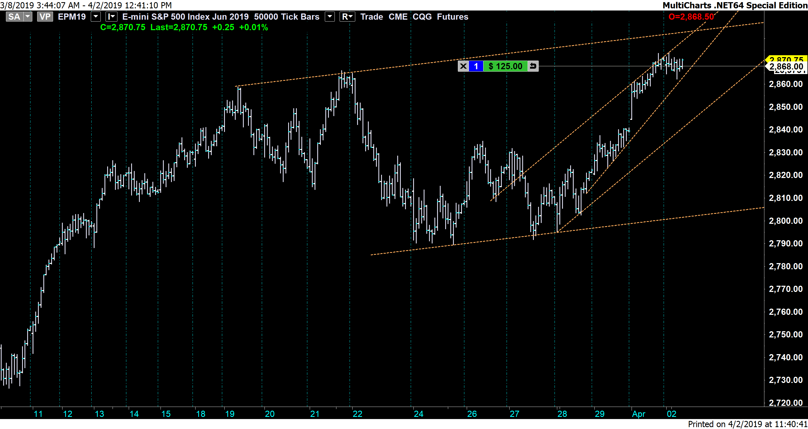The height and width of the screenshot is (429, 808).
Task: Click the 2,800.00 price scale label
Action: click(x=786, y=221)
